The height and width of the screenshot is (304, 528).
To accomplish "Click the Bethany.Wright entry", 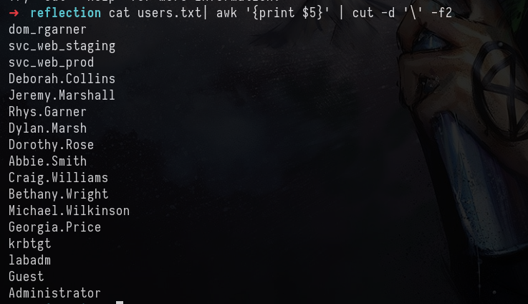I will (59, 194).
